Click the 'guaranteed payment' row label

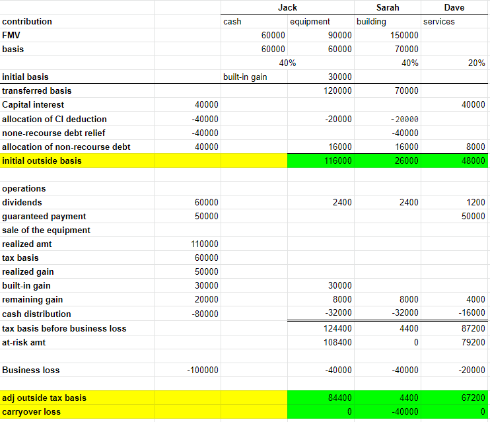(x=44, y=217)
